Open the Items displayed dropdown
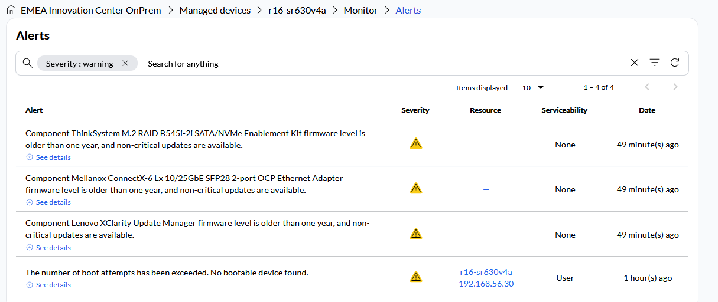Image resolution: width=718 pixels, height=302 pixels. click(532, 88)
